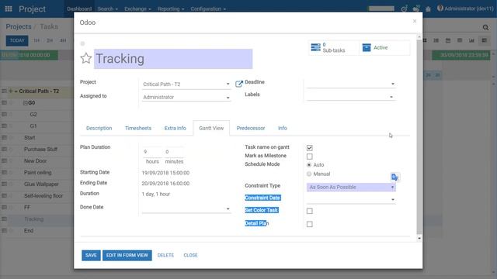Open the apps grid menu icon
This screenshot has width=497, height=279.
[x=9, y=9]
